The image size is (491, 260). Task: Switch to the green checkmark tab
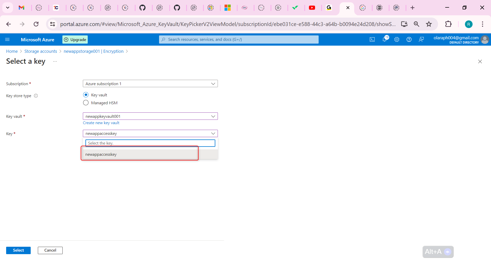[295, 8]
